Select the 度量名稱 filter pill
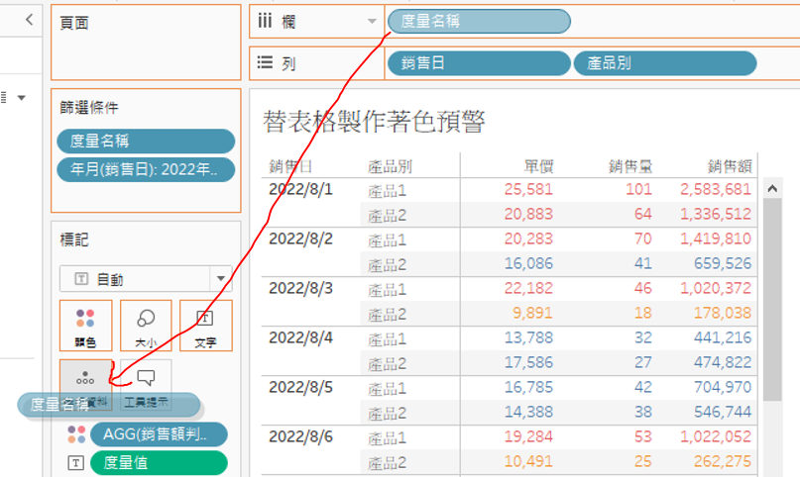The height and width of the screenshot is (477, 800). [146, 141]
